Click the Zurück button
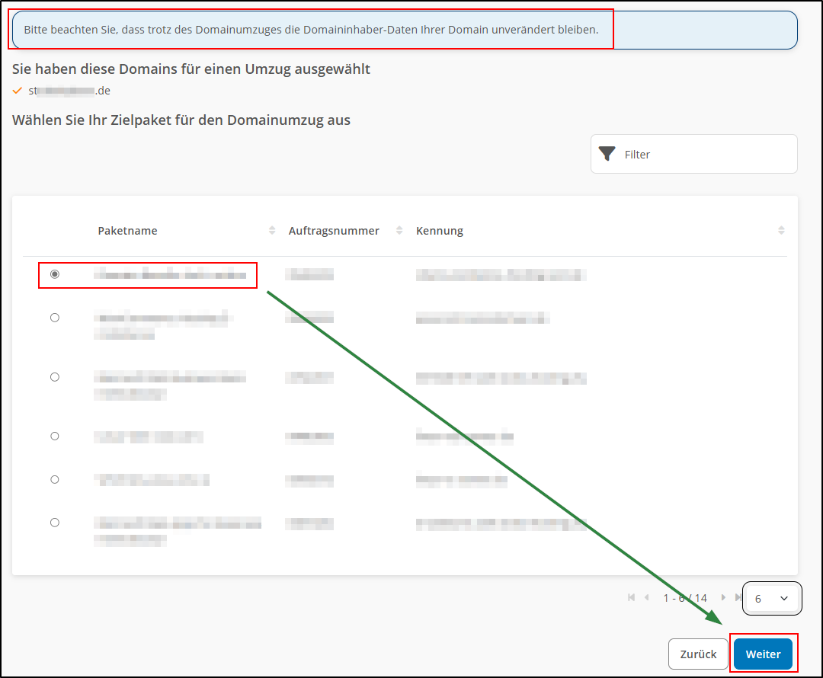The width and height of the screenshot is (823, 678). 698,654
